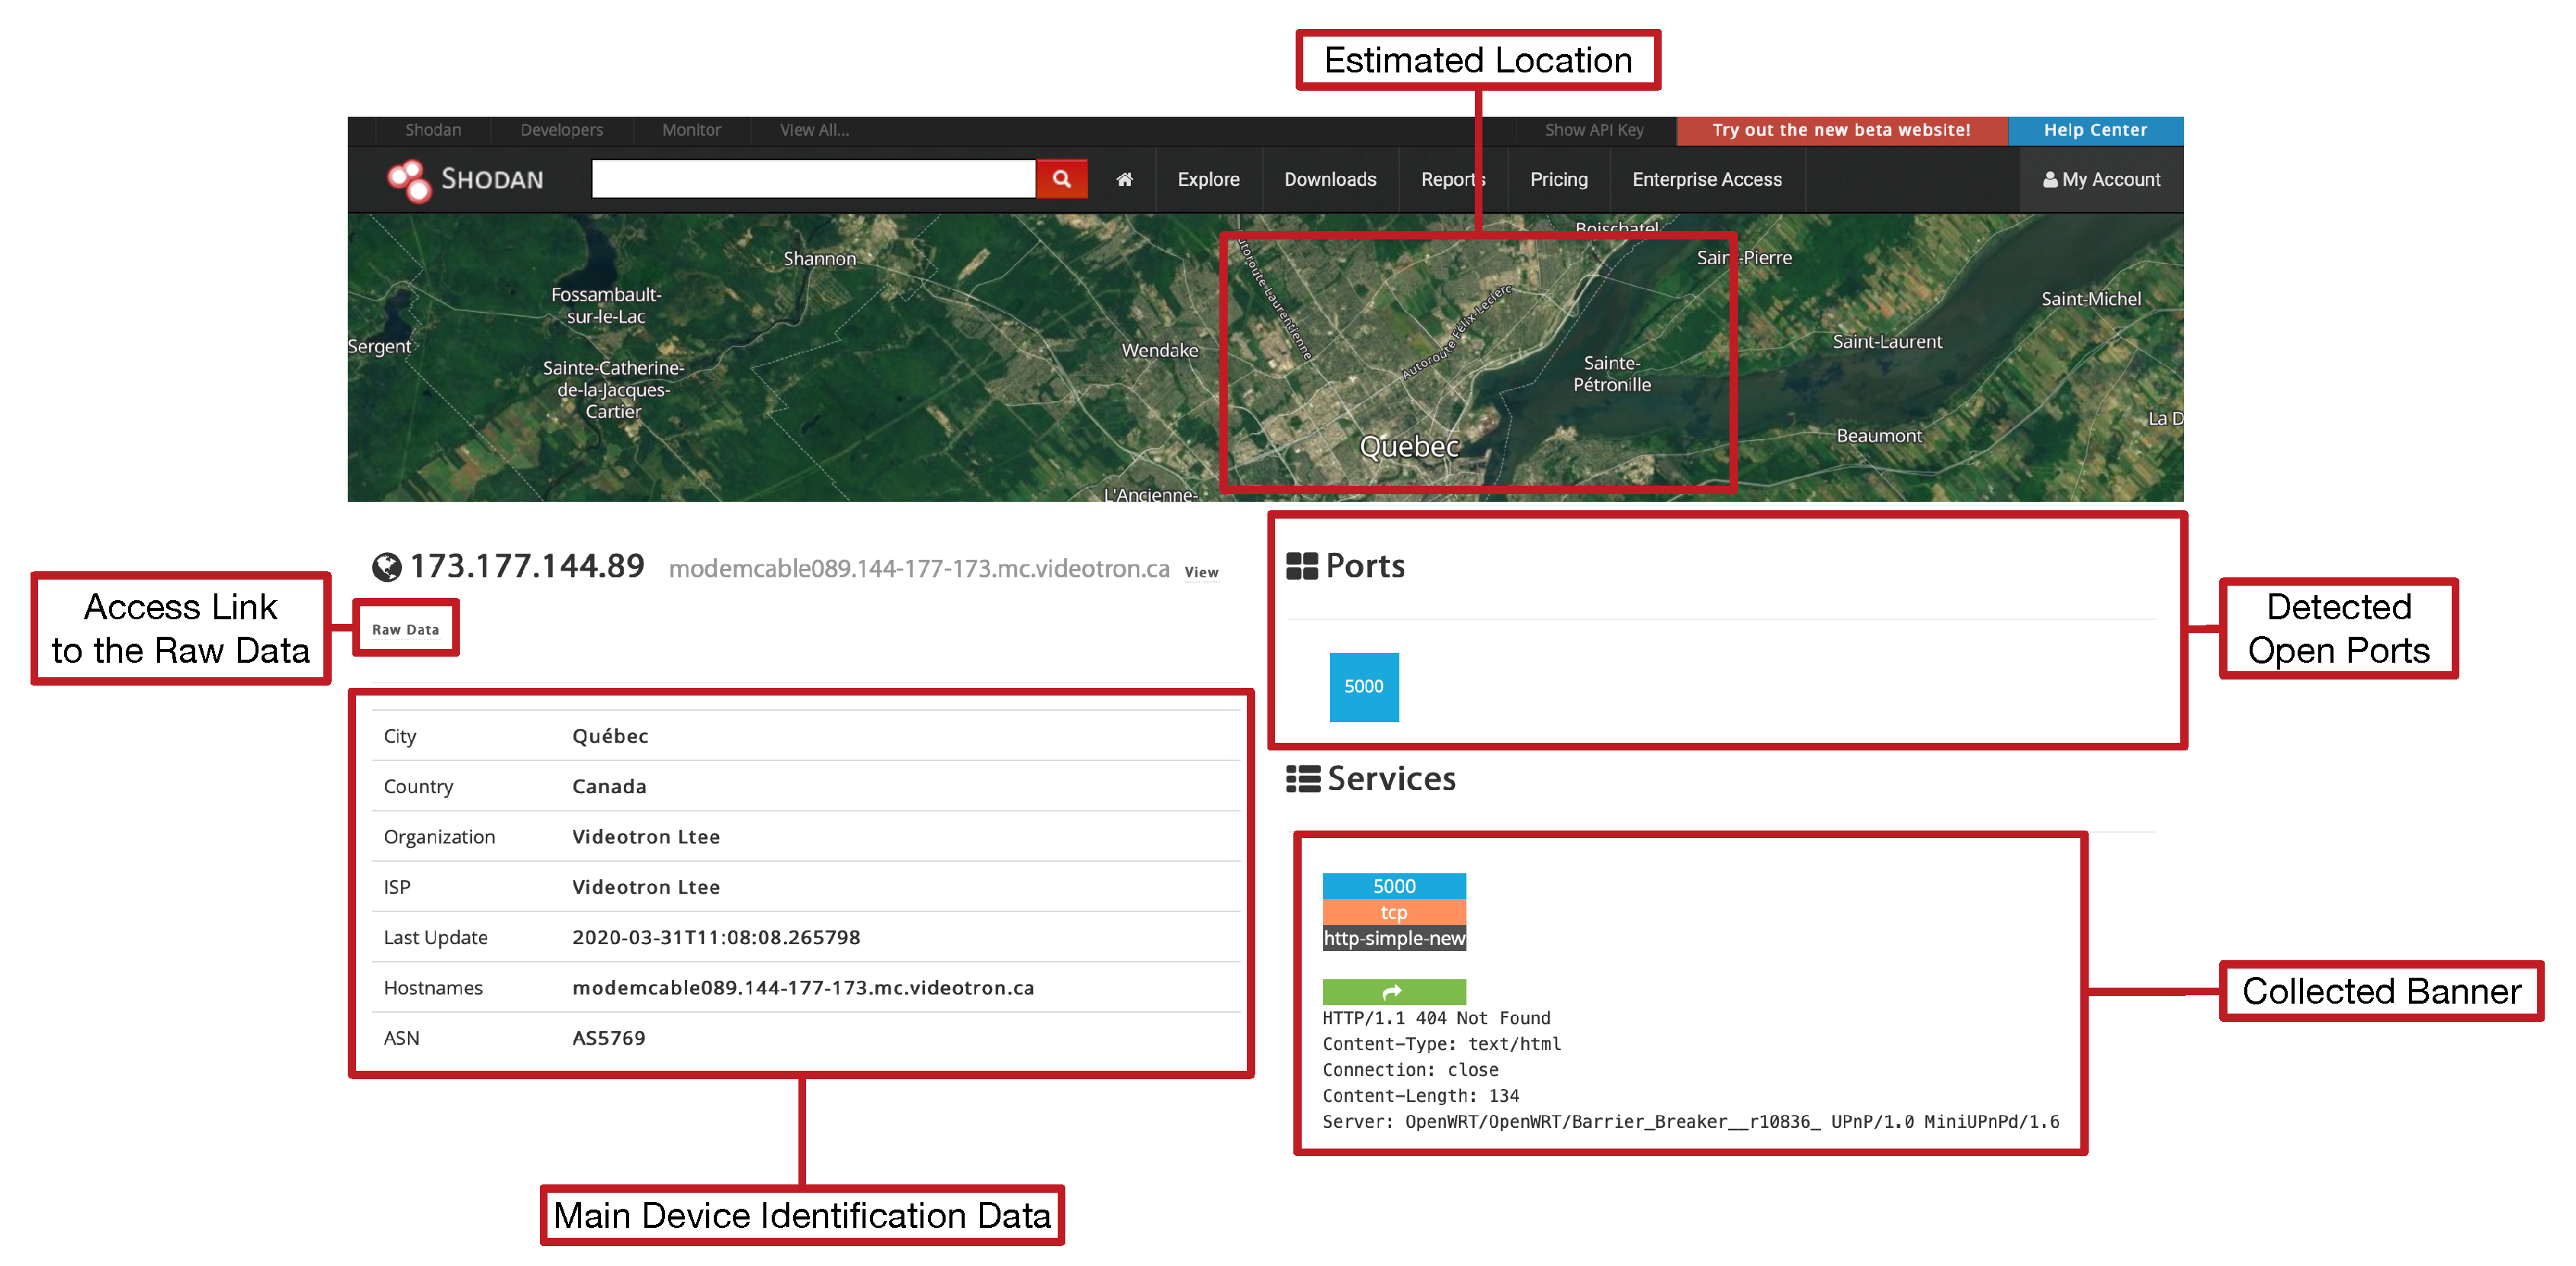Screen dimensions: 2576x1266
Task: Open the Explore menu item
Action: pyautogui.click(x=1208, y=180)
